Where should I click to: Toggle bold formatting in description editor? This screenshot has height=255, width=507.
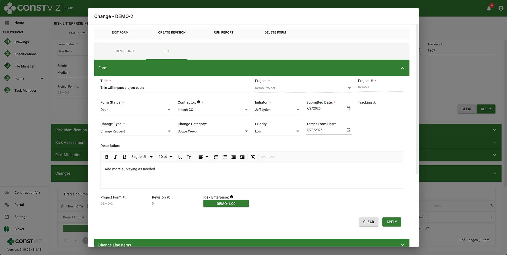point(107,157)
